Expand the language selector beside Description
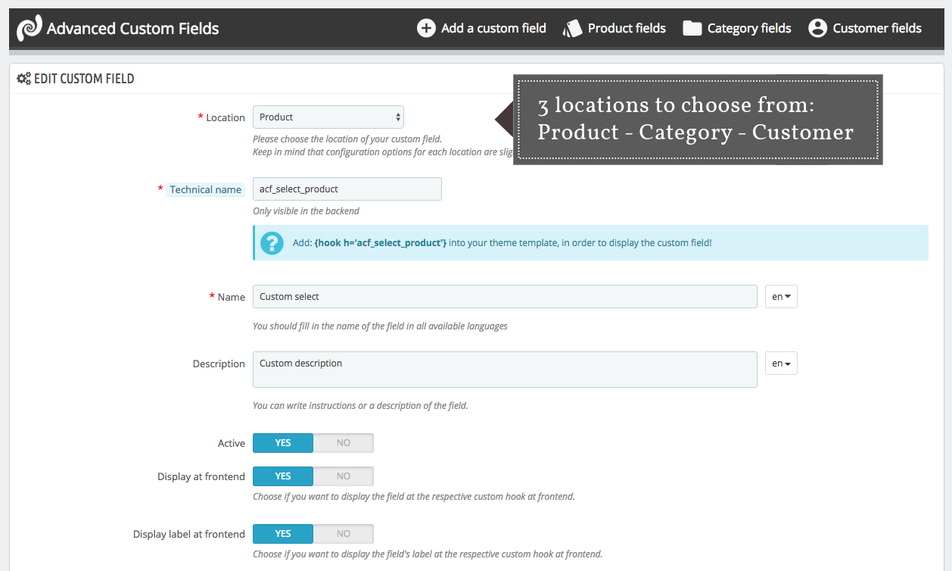 [x=780, y=363]
